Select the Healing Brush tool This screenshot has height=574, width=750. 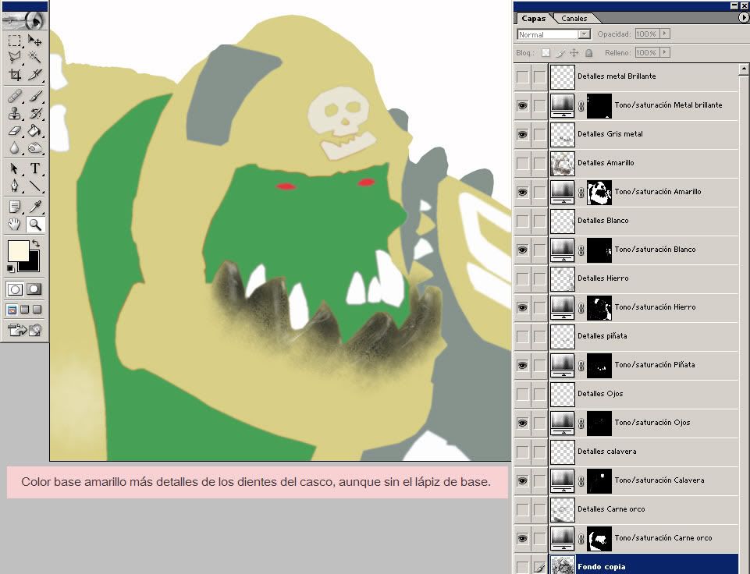click(x=15, y=97)
